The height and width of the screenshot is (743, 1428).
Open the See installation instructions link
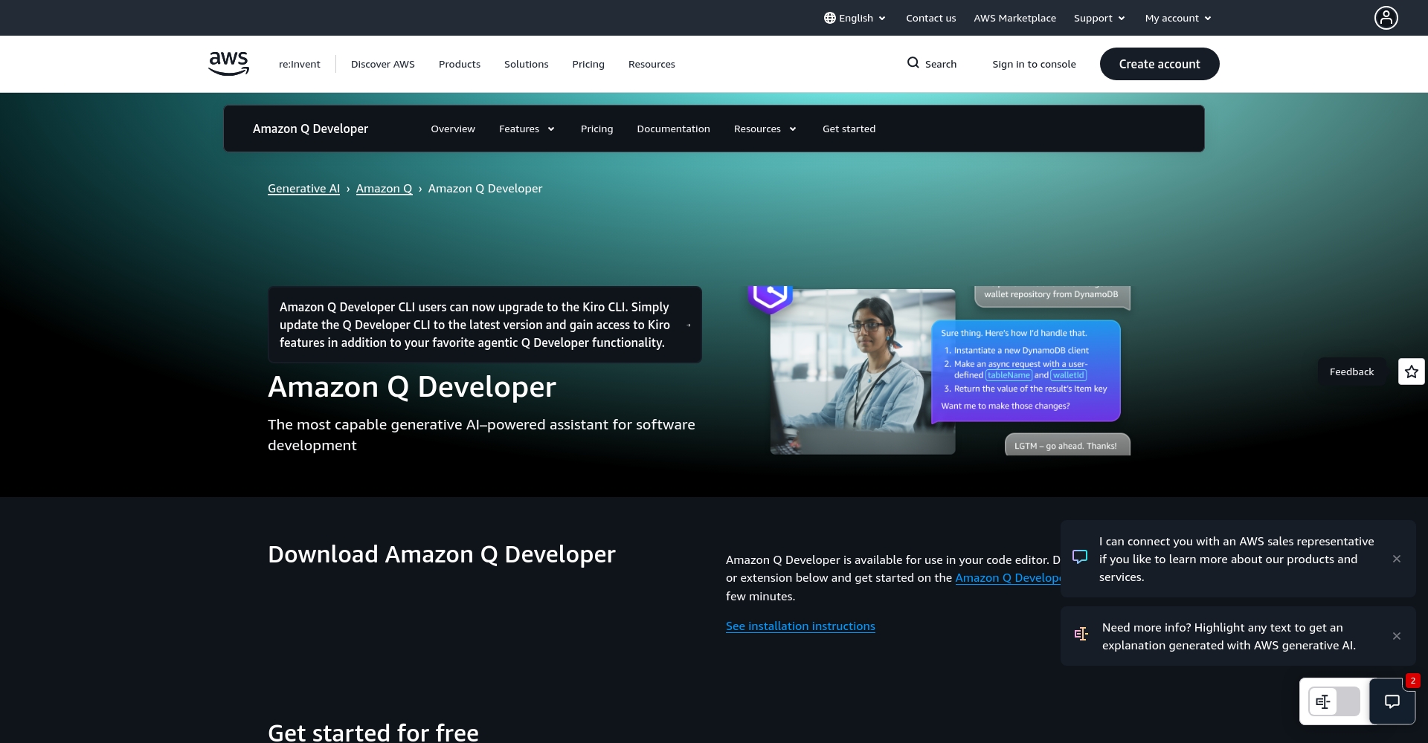(x=800, y=626)
